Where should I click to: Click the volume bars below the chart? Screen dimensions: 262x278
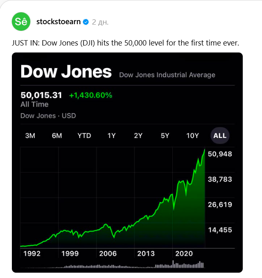click(x=123, y=266)
